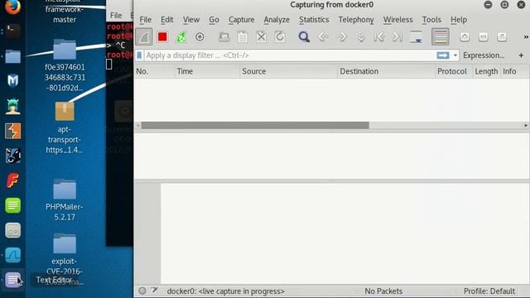Toggle packet list colorization
Viewport: 530px width, 298px height.
(x=440, y=36)
